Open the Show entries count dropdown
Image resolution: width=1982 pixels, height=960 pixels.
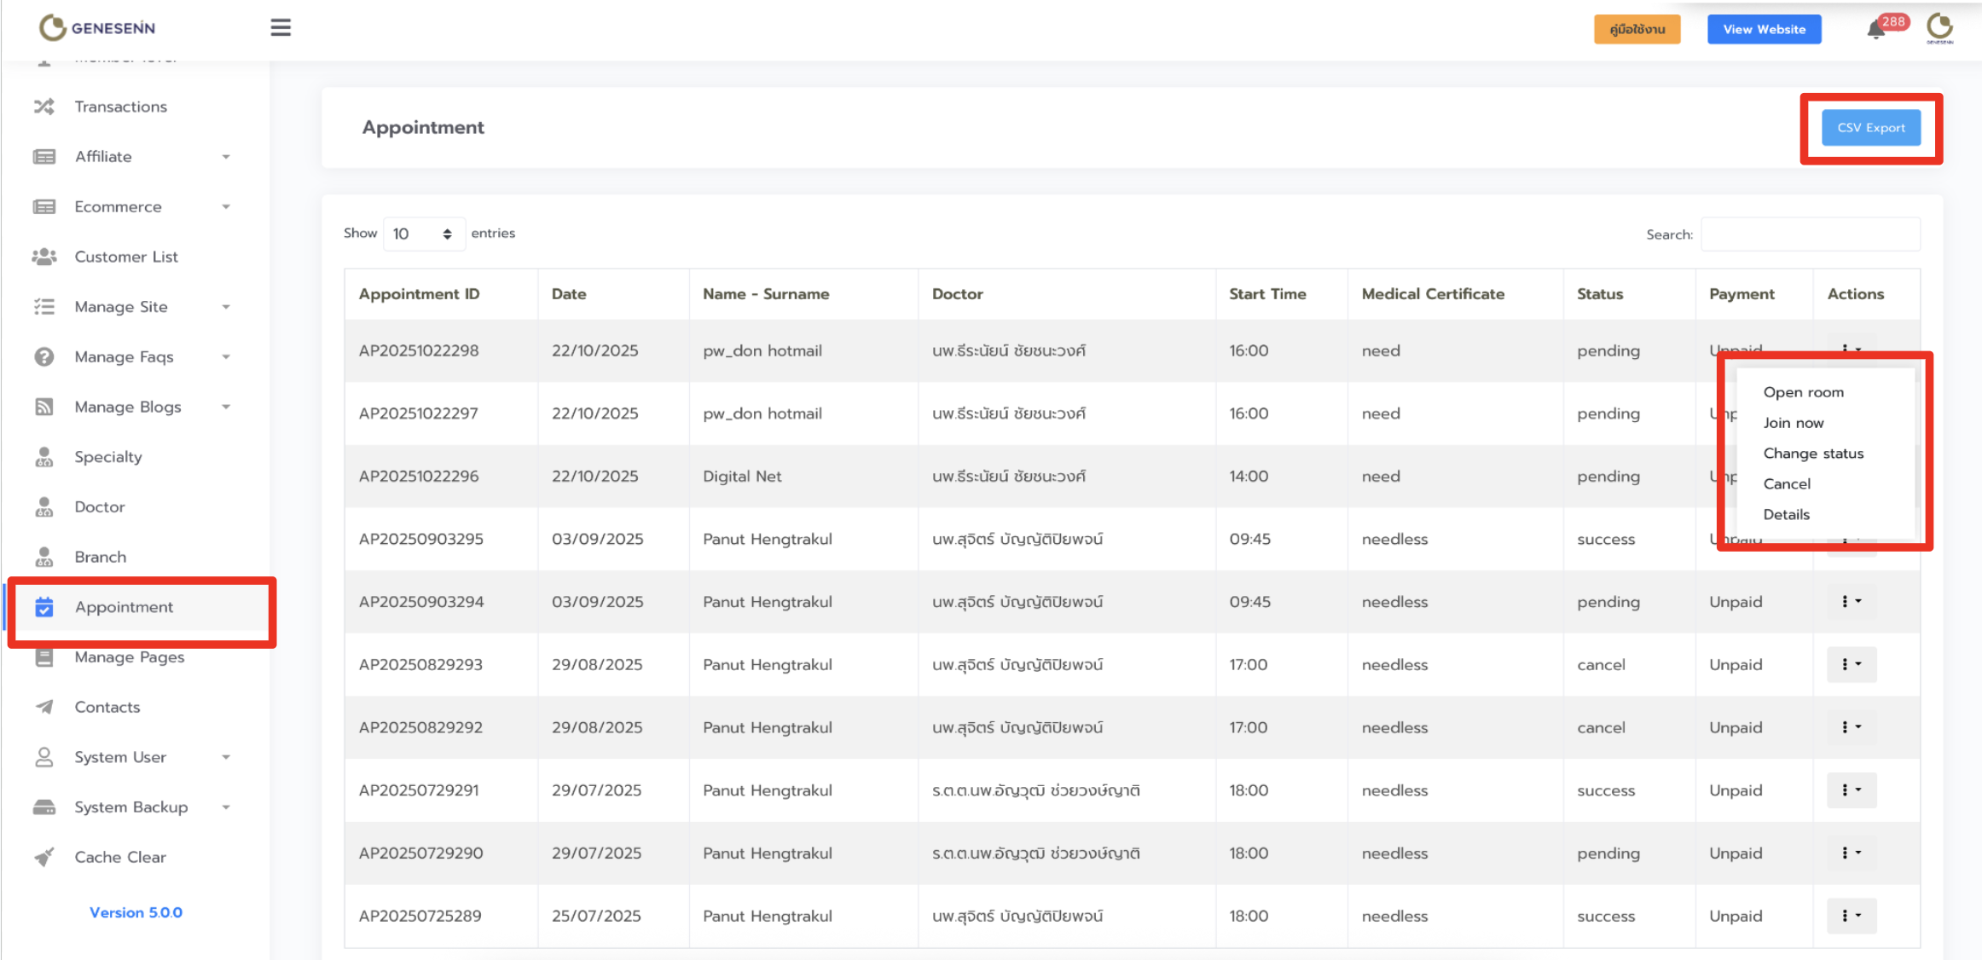[423, 234]
